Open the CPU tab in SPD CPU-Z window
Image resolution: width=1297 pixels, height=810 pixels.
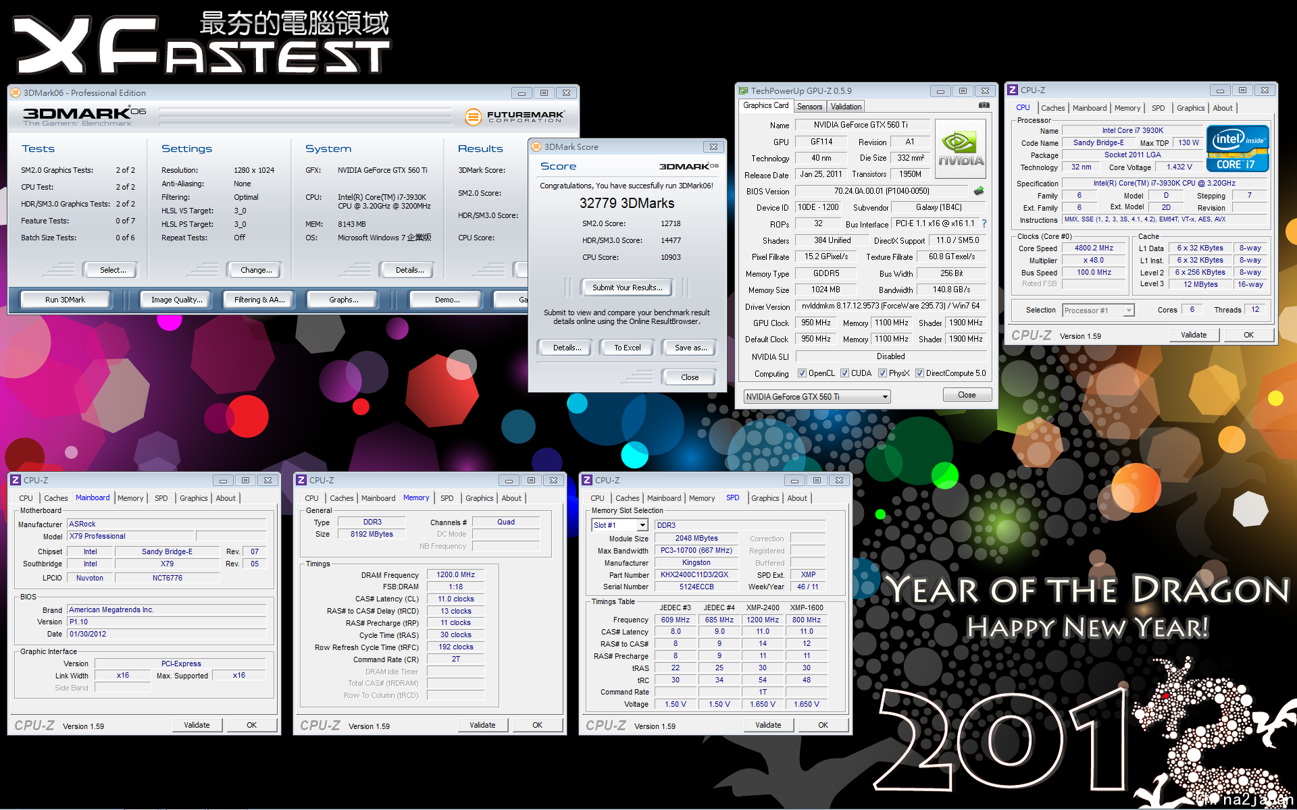coord(597,498)
